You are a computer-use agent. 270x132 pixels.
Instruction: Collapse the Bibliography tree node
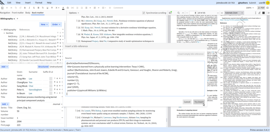click(x=2, y=30)
